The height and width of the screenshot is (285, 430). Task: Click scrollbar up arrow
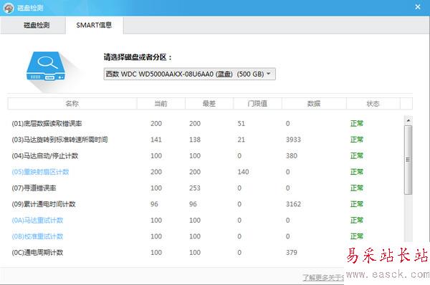tap(408, 120)
